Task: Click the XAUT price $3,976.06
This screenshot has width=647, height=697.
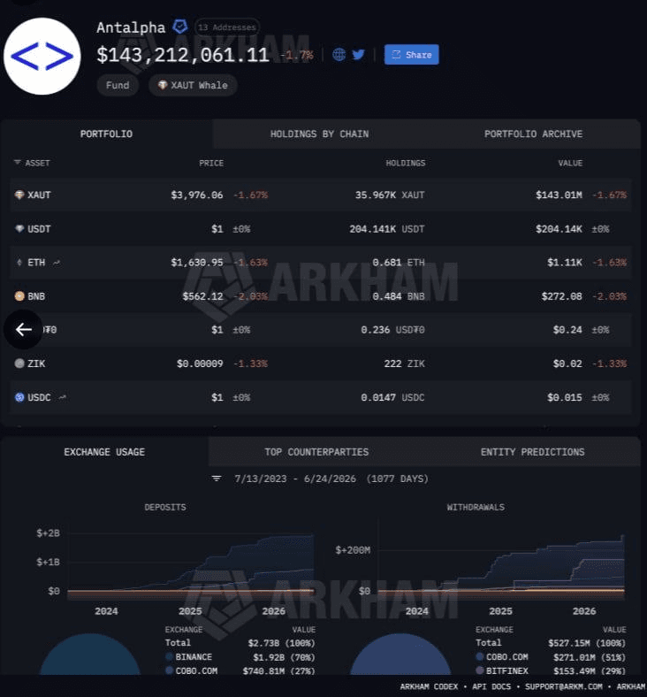Action: (197, 195)
